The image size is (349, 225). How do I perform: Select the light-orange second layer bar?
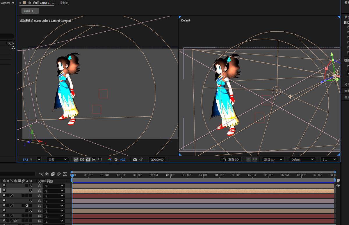pyautogui.click(x=203, y=191)
